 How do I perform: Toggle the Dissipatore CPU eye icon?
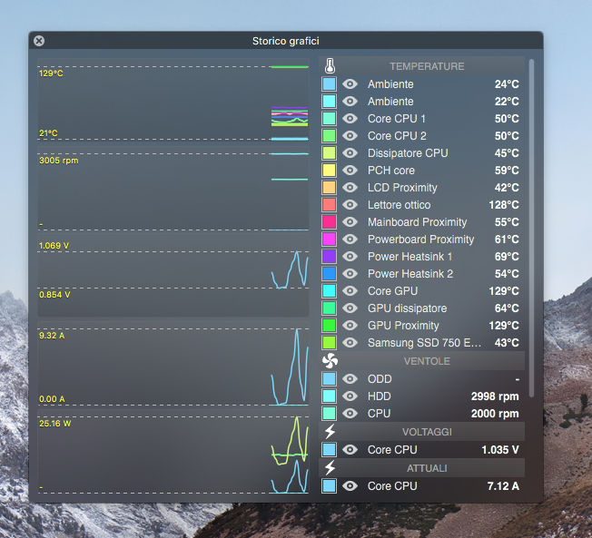pos(350,152)
